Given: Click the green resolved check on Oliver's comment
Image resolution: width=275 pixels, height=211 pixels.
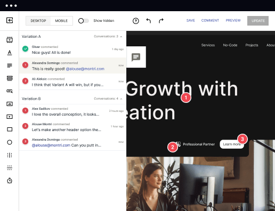Looking at the screenshot, I should click(x=26, y=48).
